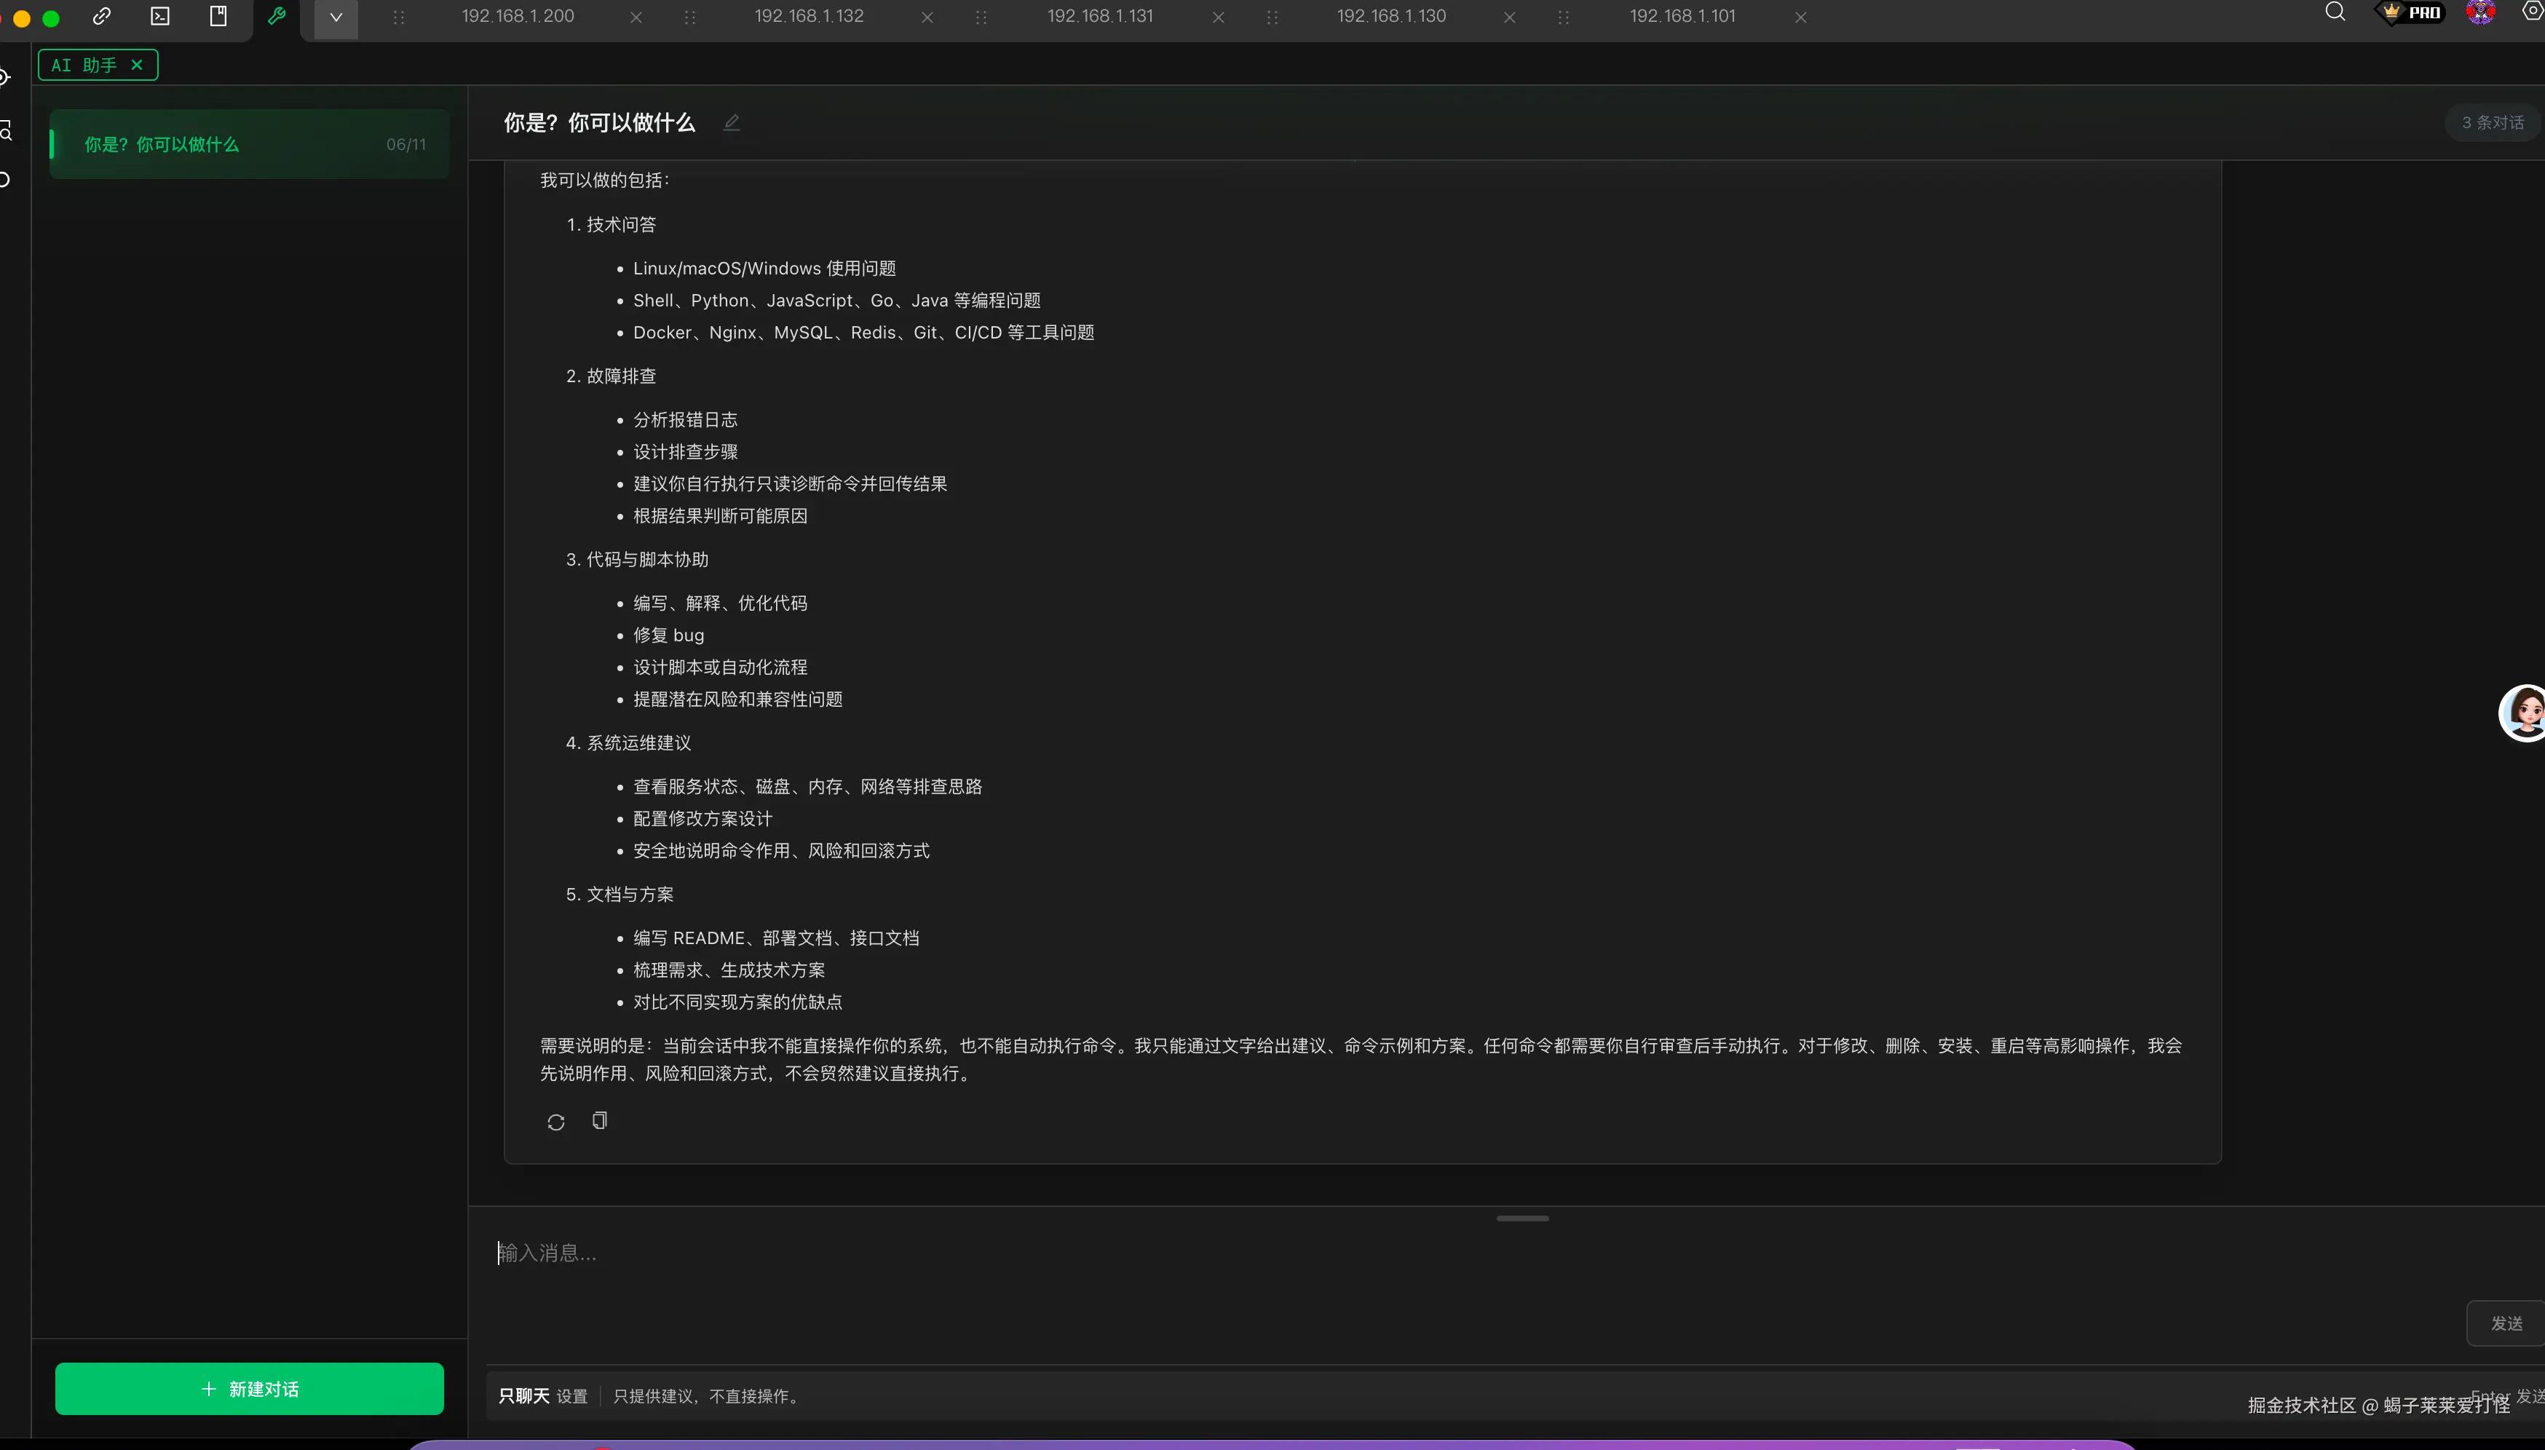Close the 192.168.1.101 tab

coord(1800,17)
